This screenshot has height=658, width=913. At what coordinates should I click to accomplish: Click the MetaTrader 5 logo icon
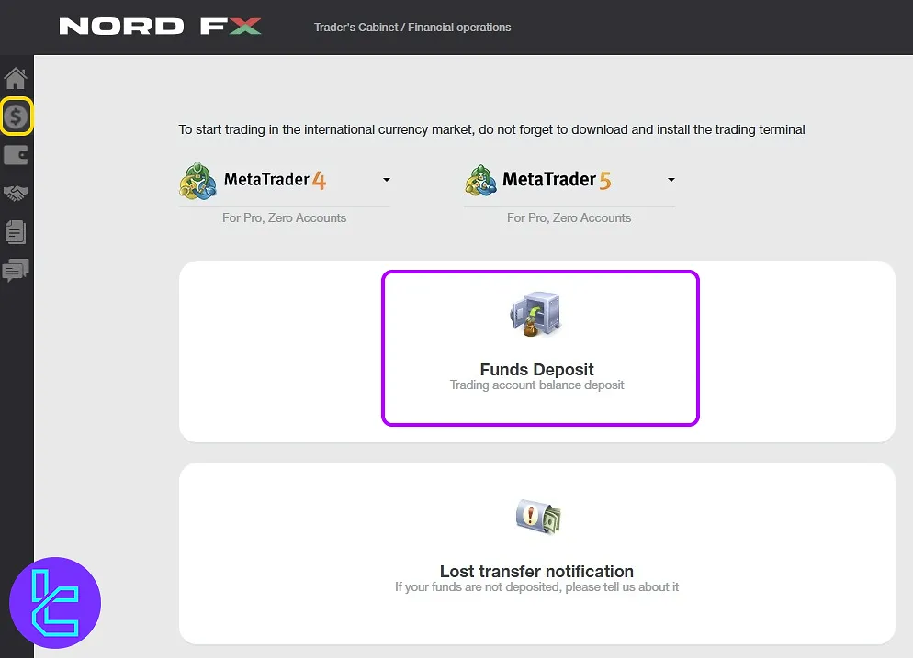(x=481, y=181)
